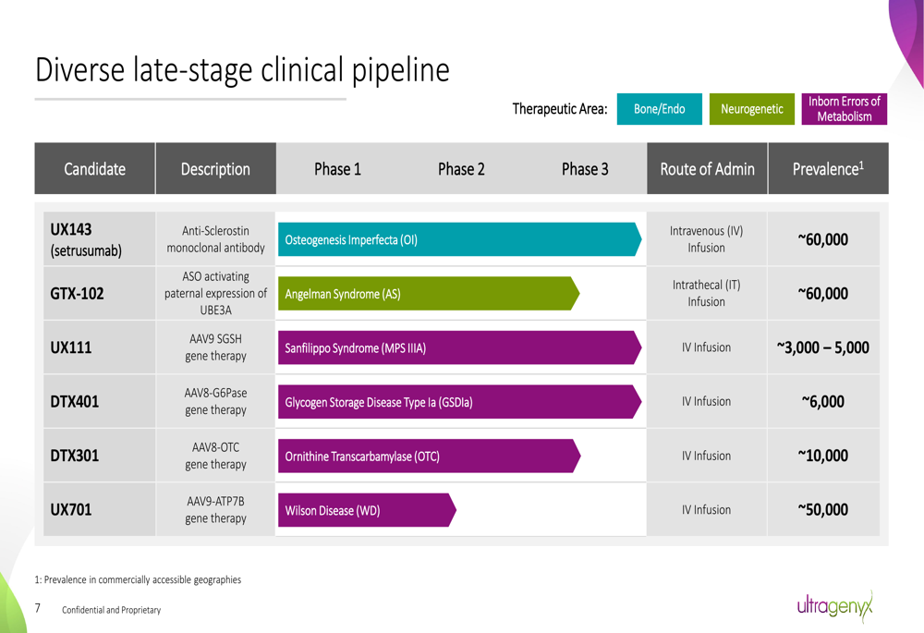Click Anti-Sclerostin monoclonal antibody description
The height and width of the screenshot is (633, 924).
pos(215,238)
